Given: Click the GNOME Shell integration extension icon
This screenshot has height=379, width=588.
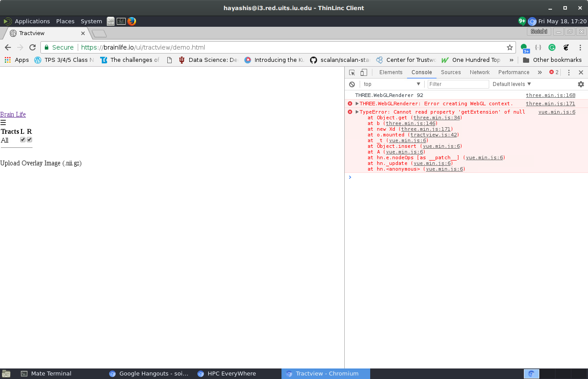Looking at the screenshot, I should (566, 47).
